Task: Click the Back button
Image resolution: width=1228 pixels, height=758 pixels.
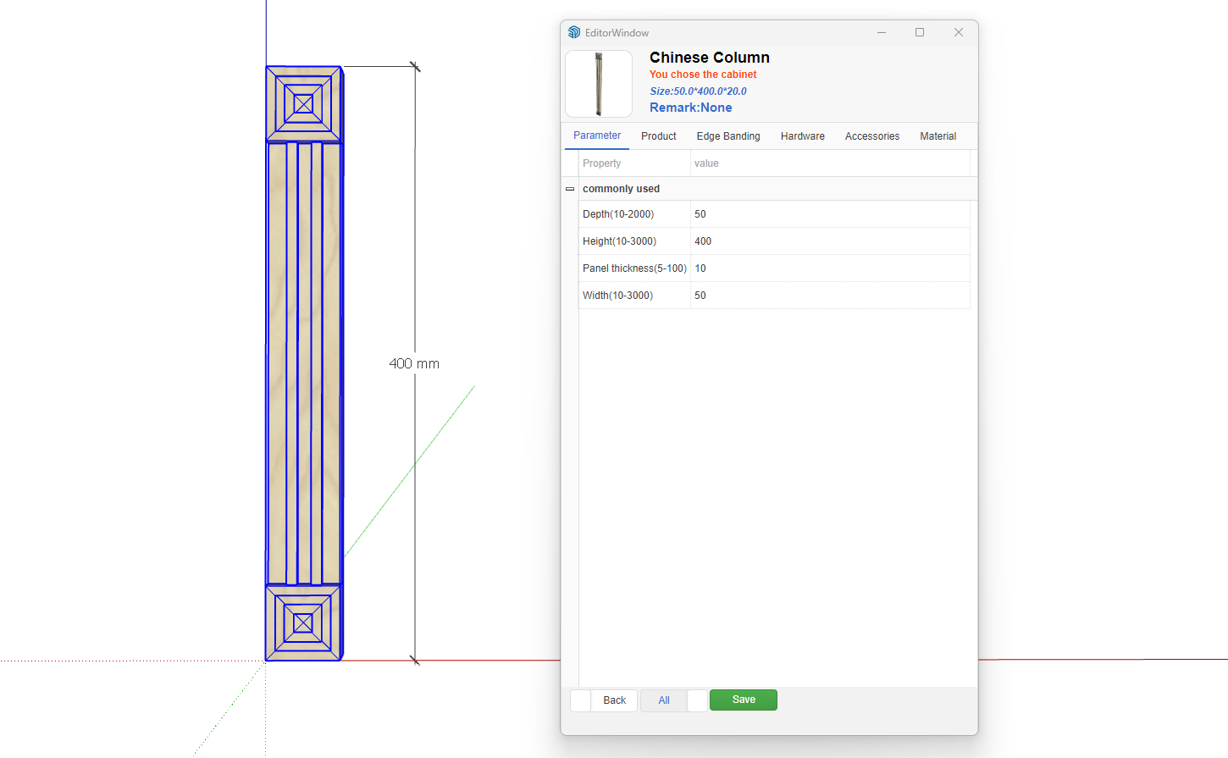Action: [x=614, y=700]
